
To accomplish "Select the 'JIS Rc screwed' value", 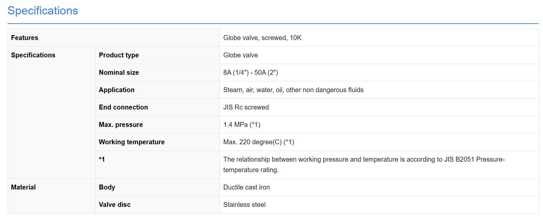I will tap(246, 107).
